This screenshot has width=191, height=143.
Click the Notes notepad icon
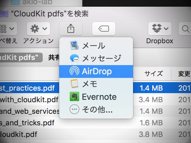pos(74,83)
